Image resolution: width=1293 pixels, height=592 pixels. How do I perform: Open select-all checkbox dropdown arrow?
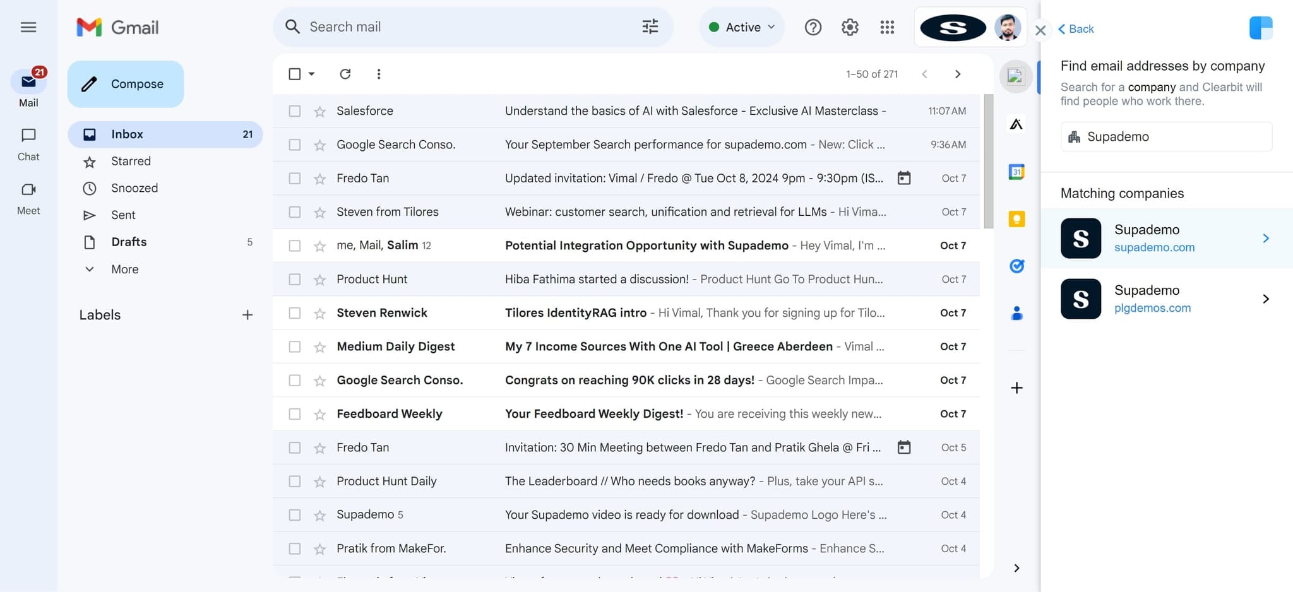(312, 74)
